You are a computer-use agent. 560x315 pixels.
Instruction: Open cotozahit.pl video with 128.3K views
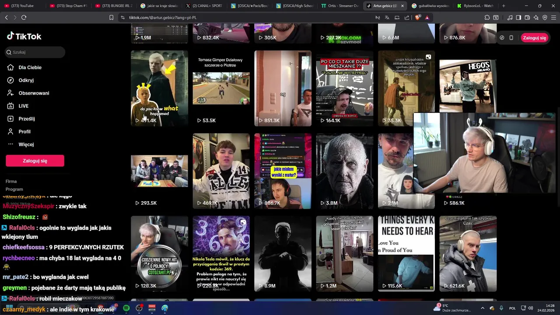(x=159, y=254)
